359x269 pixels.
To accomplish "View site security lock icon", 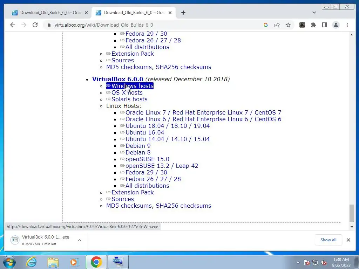I will click(x=49, y=25).
